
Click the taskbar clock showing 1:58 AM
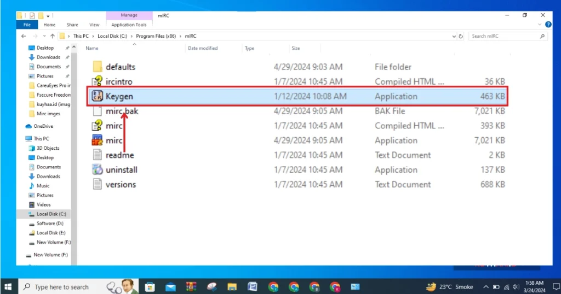(535, 287)
